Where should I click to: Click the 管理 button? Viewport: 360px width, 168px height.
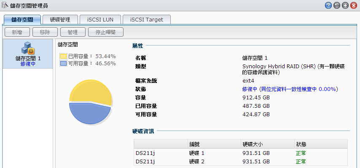(x=73, y=32)
